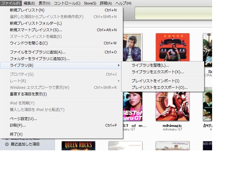
Task: Choose ライブラリを整理(L)...
Action: coord(163,65)
